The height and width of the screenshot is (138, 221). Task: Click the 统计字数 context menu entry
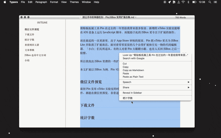(128, 98)
